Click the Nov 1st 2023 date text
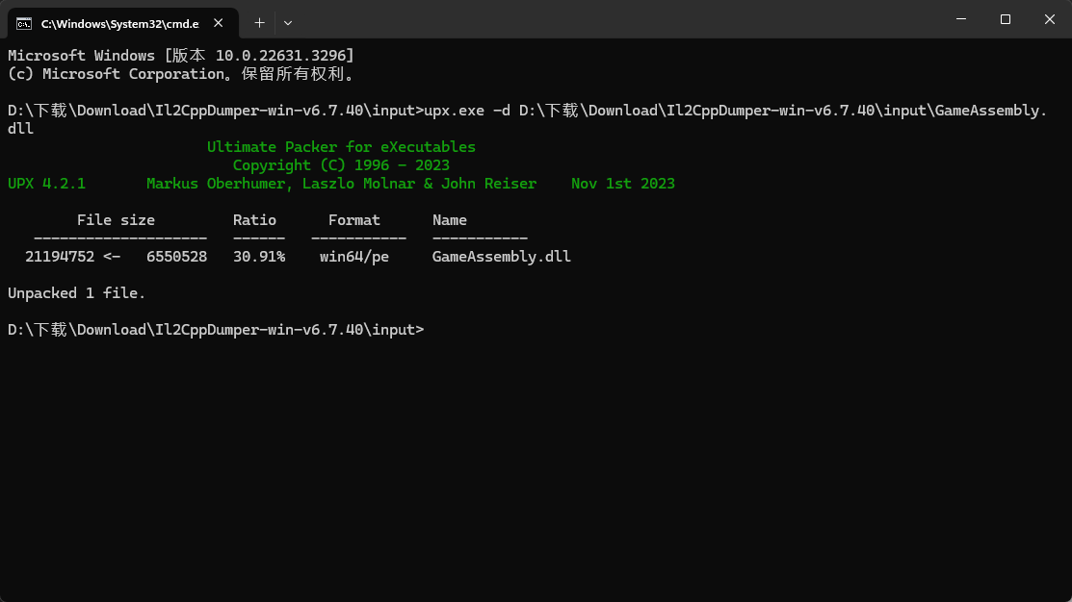The image size is (1072, 602). [x=622, y=183]
